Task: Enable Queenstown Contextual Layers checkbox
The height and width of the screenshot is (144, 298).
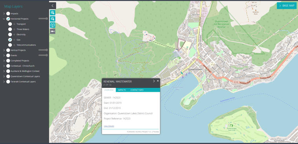Action: click(8, 76)
